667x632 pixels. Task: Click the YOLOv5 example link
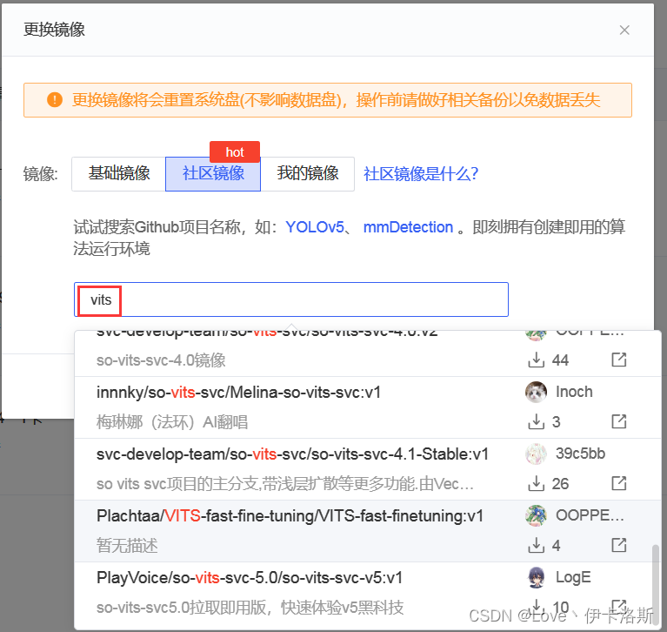314,227
